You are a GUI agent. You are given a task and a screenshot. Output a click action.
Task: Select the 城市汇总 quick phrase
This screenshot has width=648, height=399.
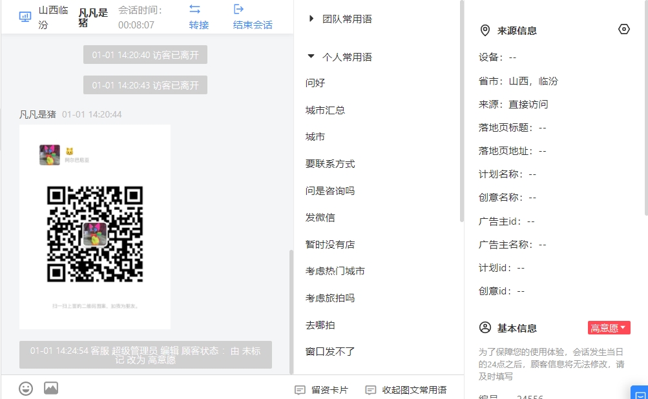tap(325, 110)
